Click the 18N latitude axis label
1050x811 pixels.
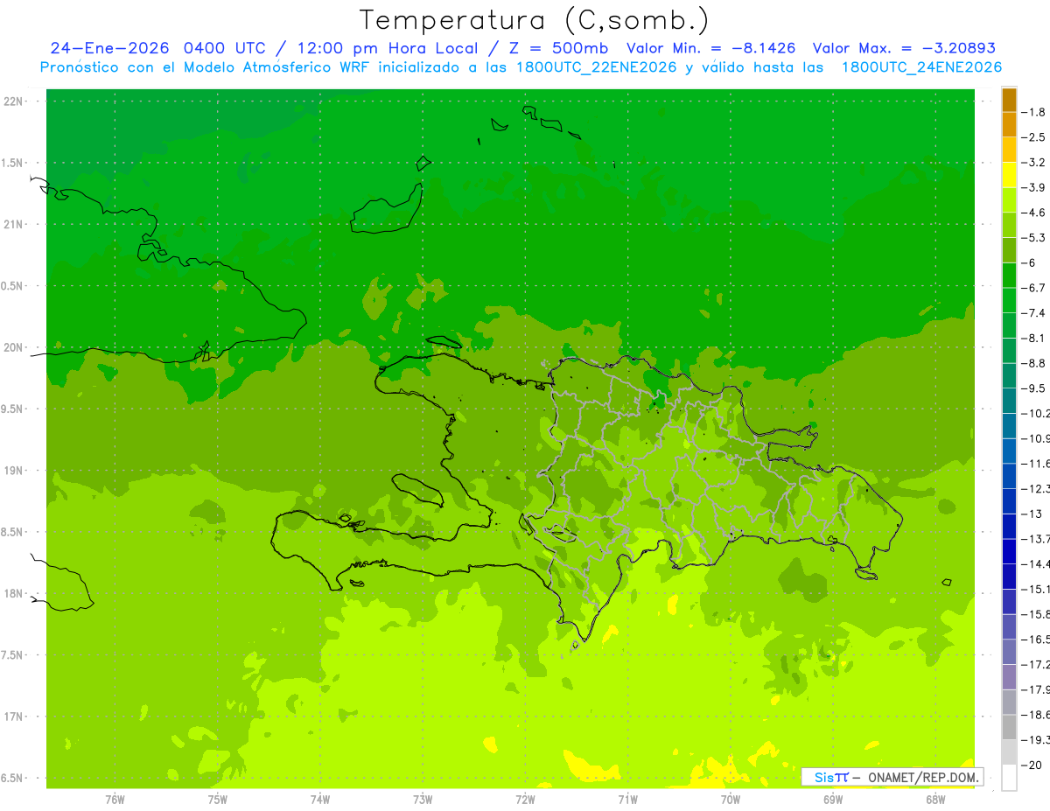(x=14, y=593)
